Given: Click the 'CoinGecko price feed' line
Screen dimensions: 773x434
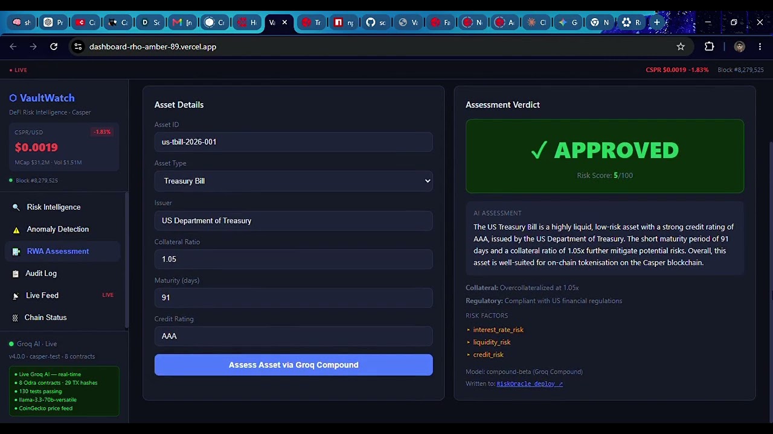Looking at the screenshot, I should click(x=43, y=408).
